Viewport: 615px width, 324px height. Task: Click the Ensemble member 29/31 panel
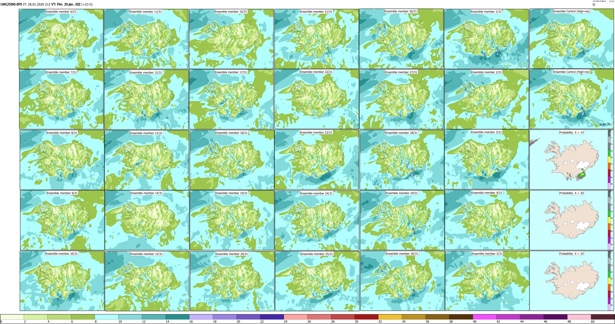click(402, 220)
